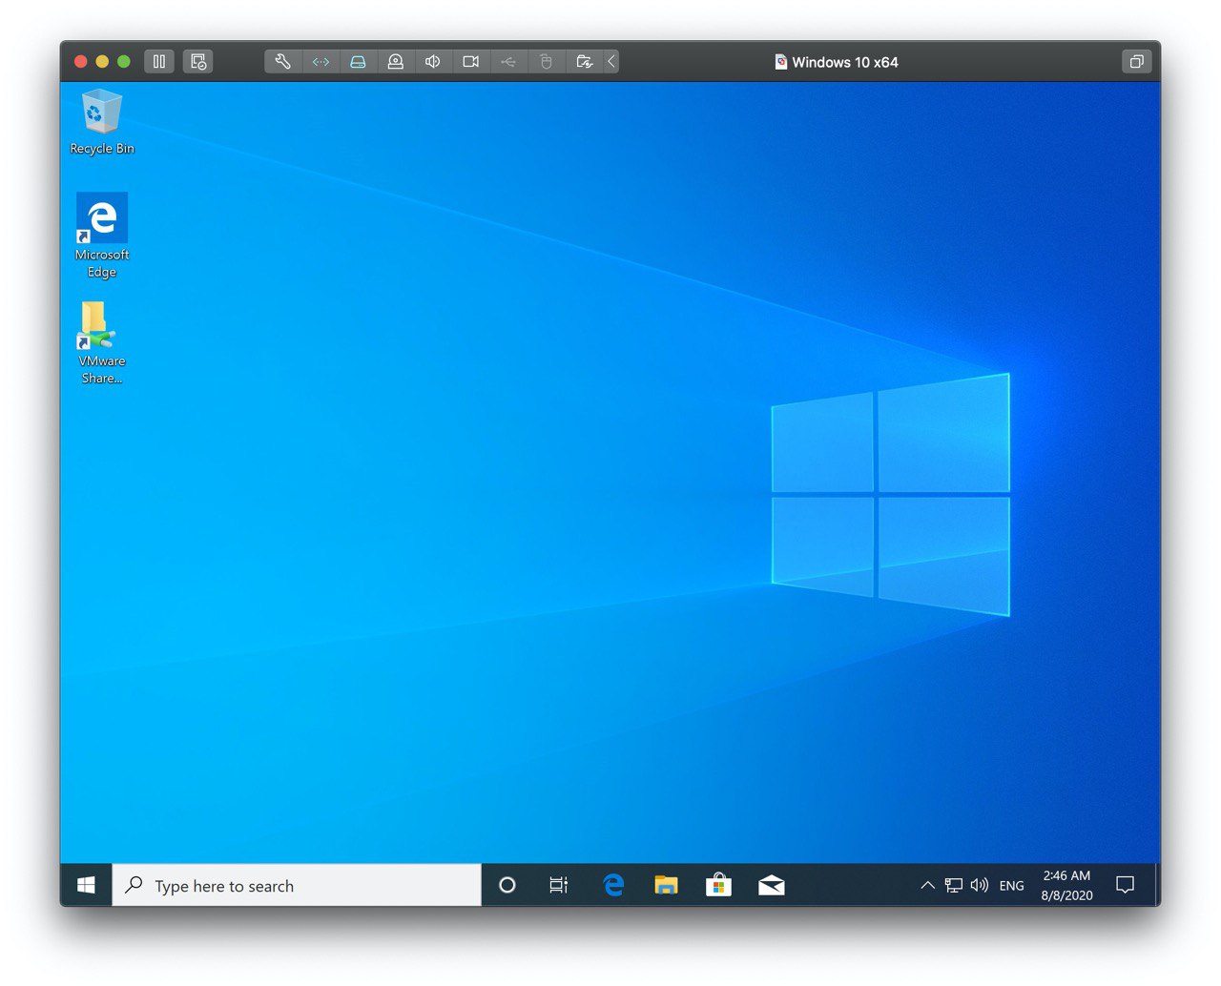Image resolution: width=1221 pixels, height=986 pixels.
Task: Open virtual machine settings wrench icon
Action: coord(282,62)
